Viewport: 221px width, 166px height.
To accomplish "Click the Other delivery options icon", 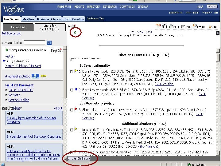I will (213, 27).
